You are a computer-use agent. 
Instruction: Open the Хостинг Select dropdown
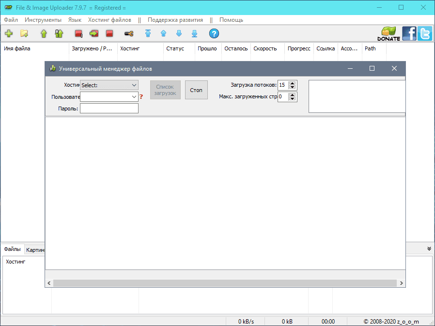coord(109,85)
